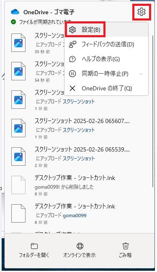Image resolution: width=157 pixels, height=272 pixels.
Task: Open the gear settings icon in the header
Action: 142,12
